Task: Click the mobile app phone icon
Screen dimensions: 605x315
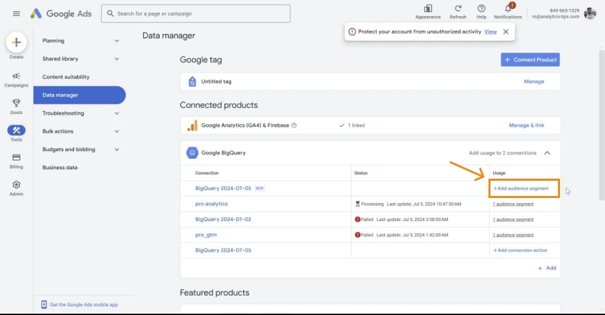Action: click(x=44, y=305)
